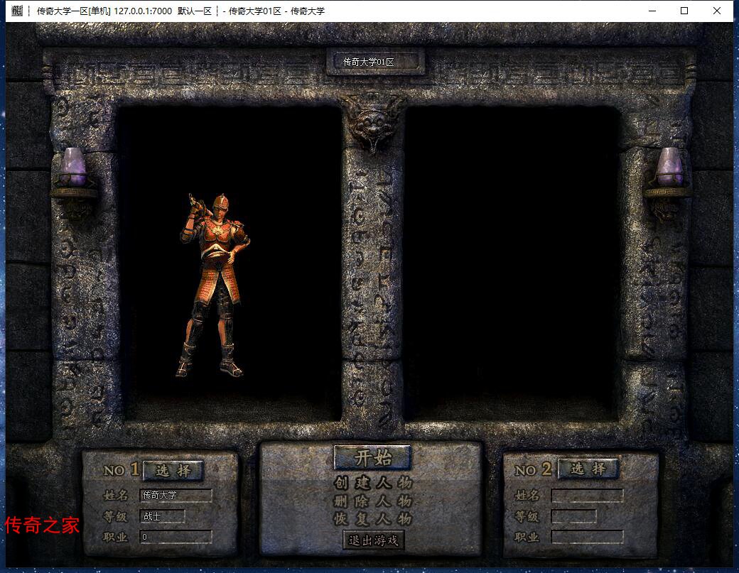Maximize the game window
Image resolution: width=739 pixels, height=573 pixels.
684,11
